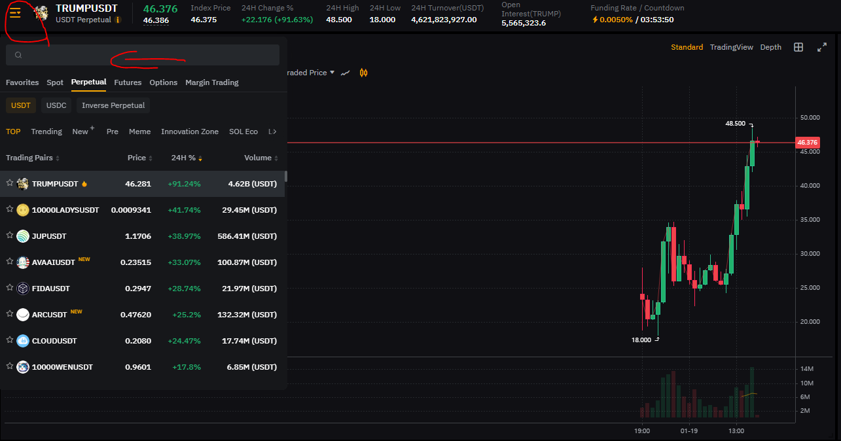The height and width of the screenshot is (441, 841).
Task: Sort list by Price column
Action: point(140,158)
